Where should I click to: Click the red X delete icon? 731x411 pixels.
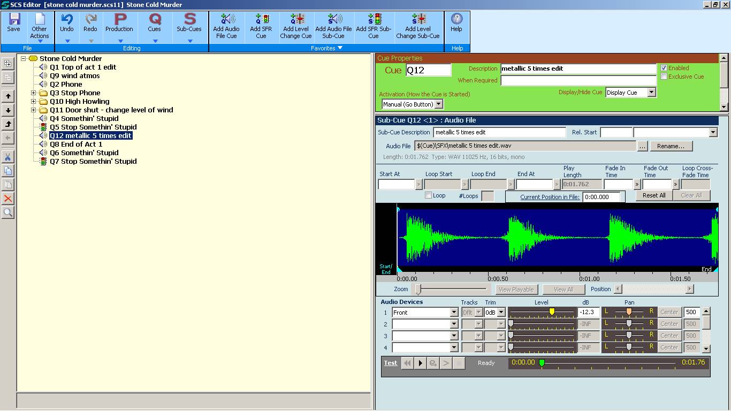[x=8, y=199]
